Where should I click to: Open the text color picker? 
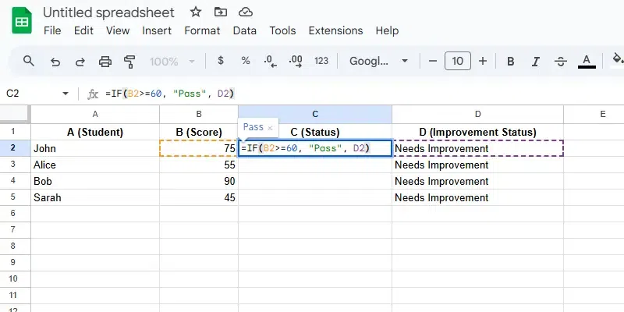click(x=587, y=61)
